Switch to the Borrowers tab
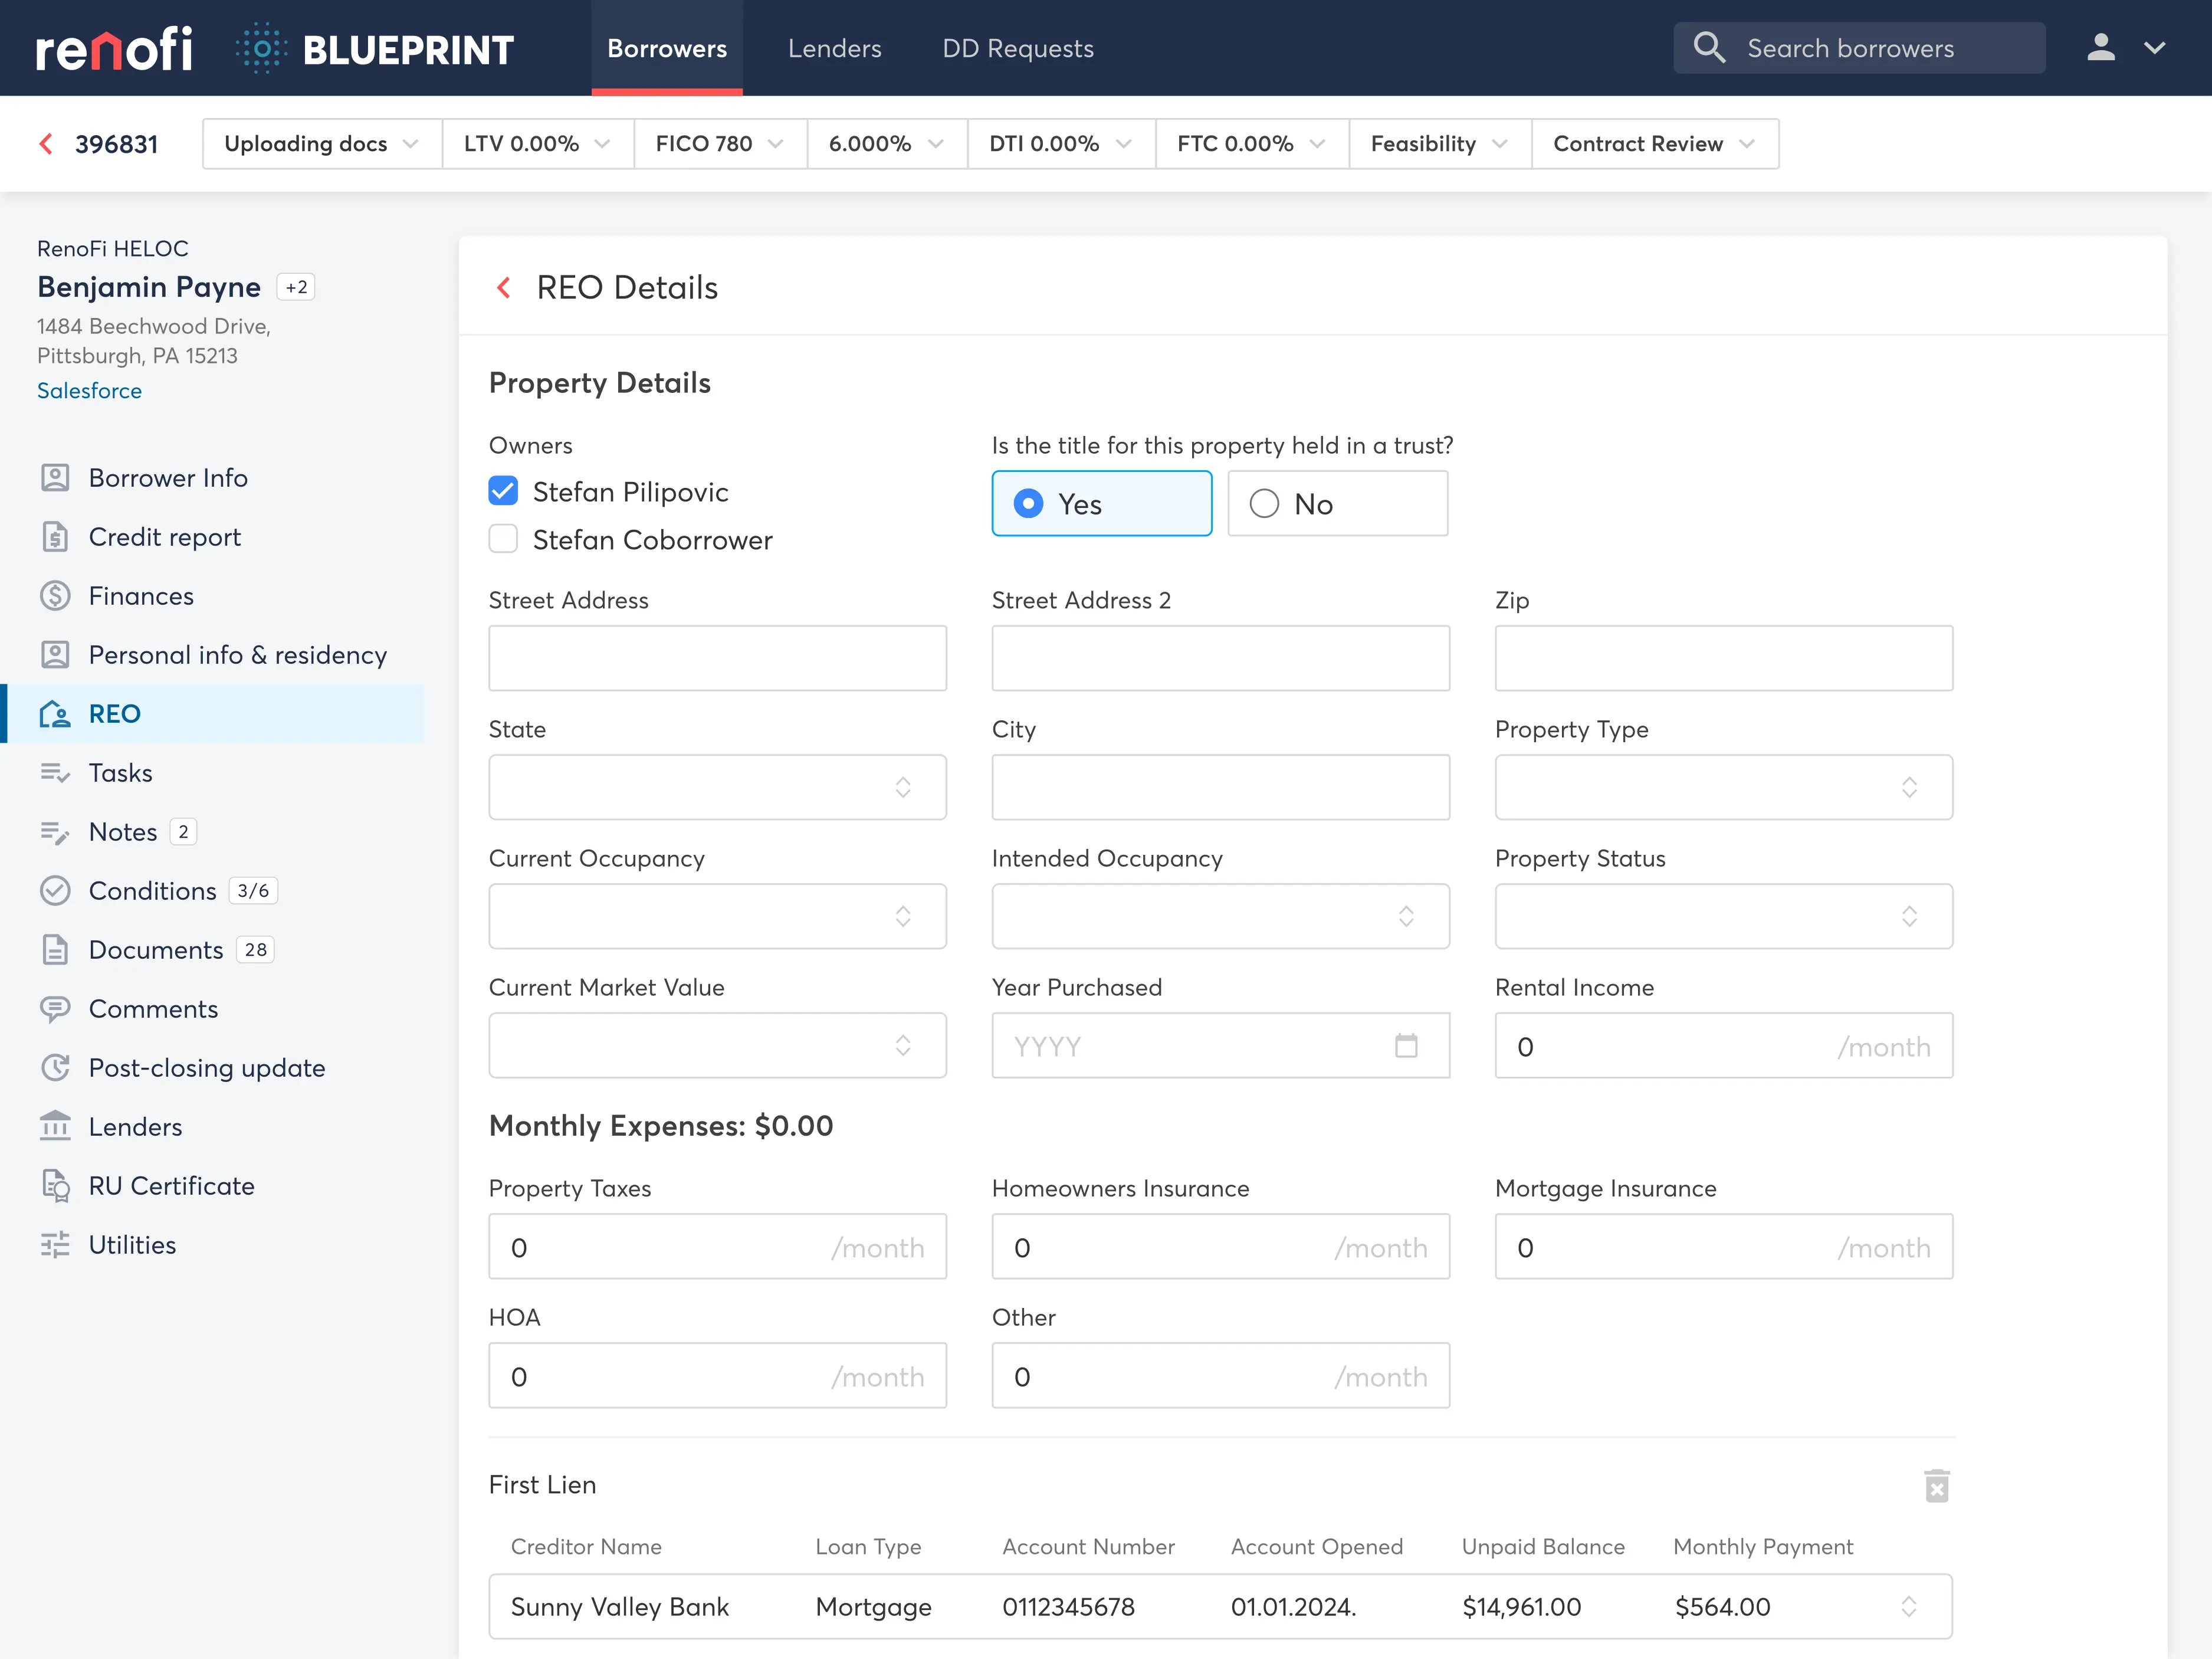This screenshot has height=1659, width=2212. (x=667, y=48)
